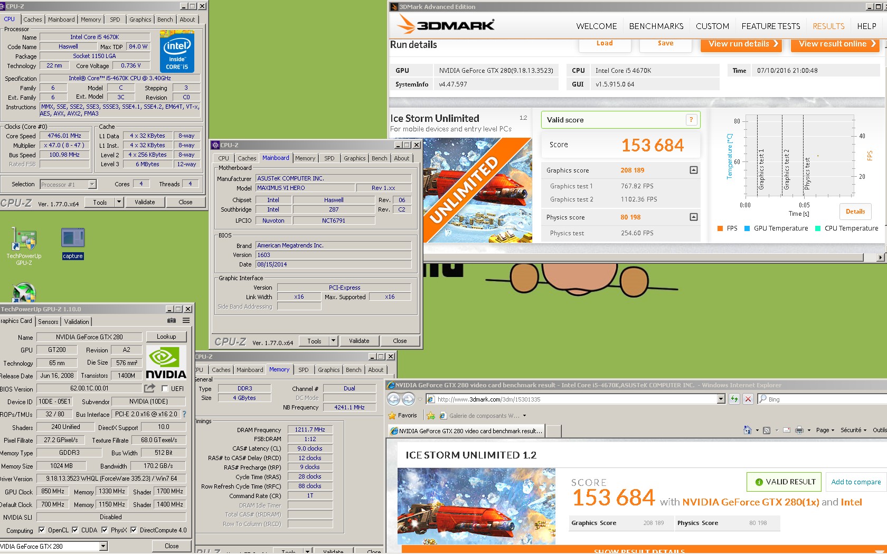
Task: Open FEATURE TESTS in 3DMark navigation
Action: click(x=771, y=26)
